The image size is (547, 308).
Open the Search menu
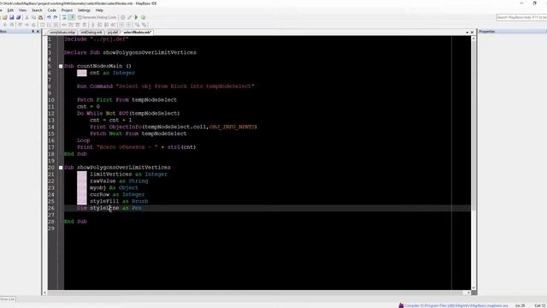37,10
